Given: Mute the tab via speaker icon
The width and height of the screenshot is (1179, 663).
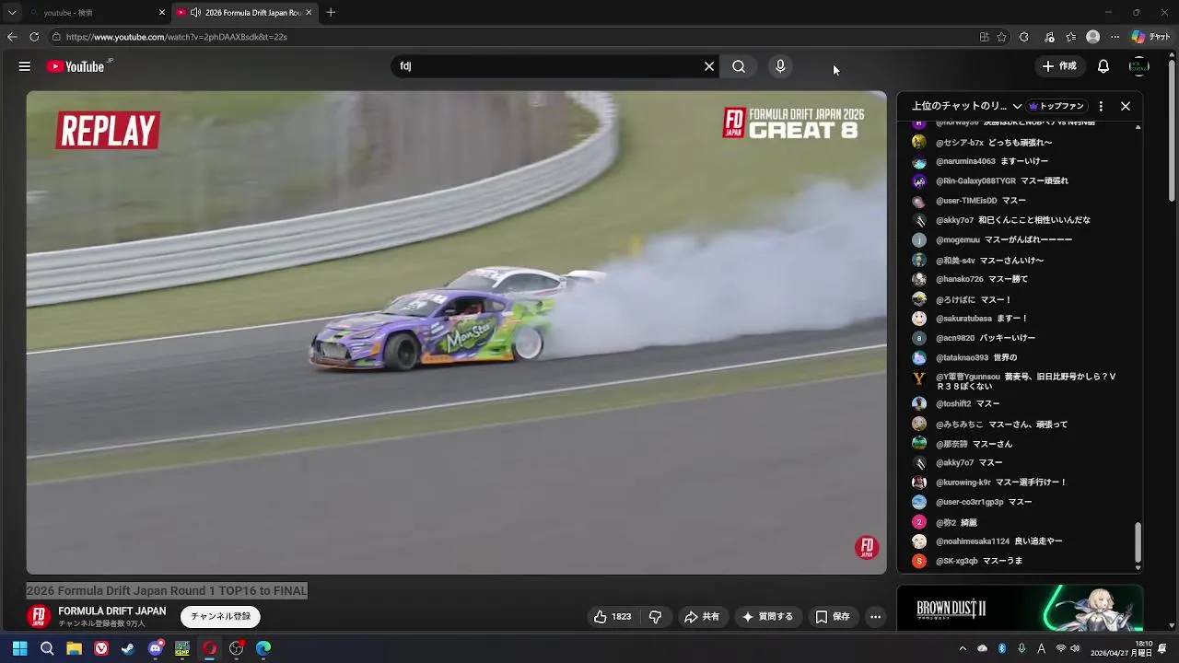Looking at the screenshot, I should (x=195, y=13).
